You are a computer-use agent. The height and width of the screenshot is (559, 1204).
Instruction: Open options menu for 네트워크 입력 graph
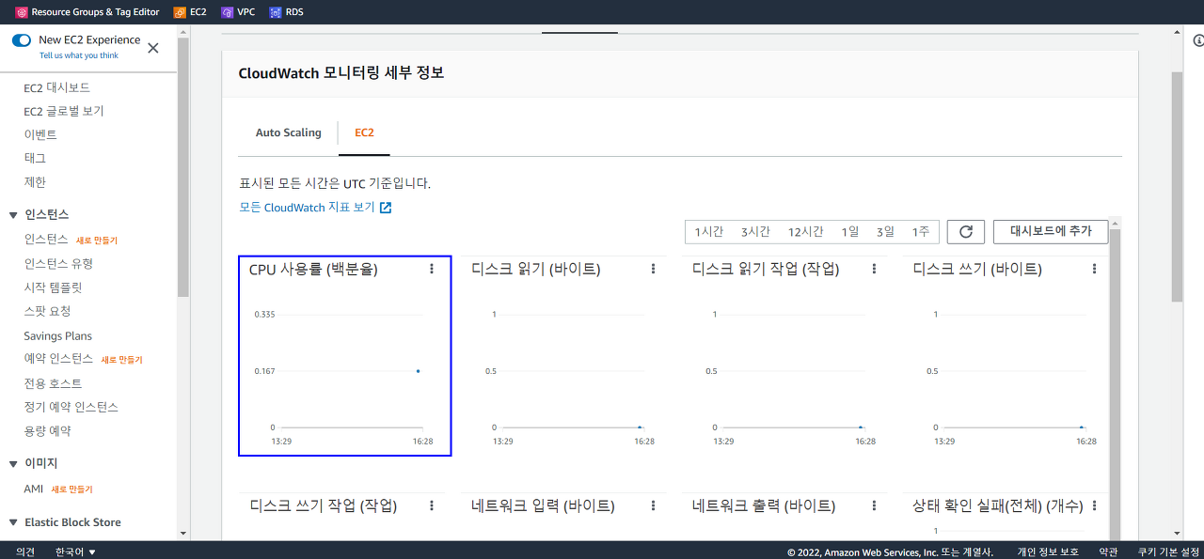pos(653,505)
